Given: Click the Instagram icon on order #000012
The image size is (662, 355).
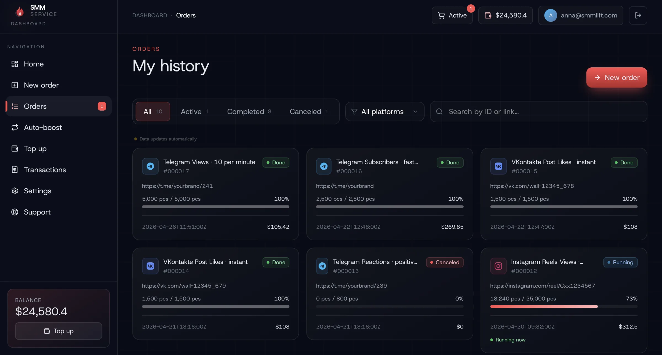Looking at the screenshot, I should click(x=498, y=266).
